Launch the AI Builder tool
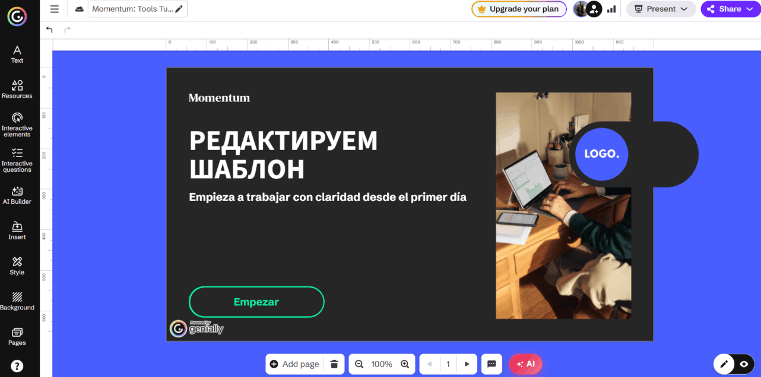This screenshot has width=761, height=377. [17, 195]
